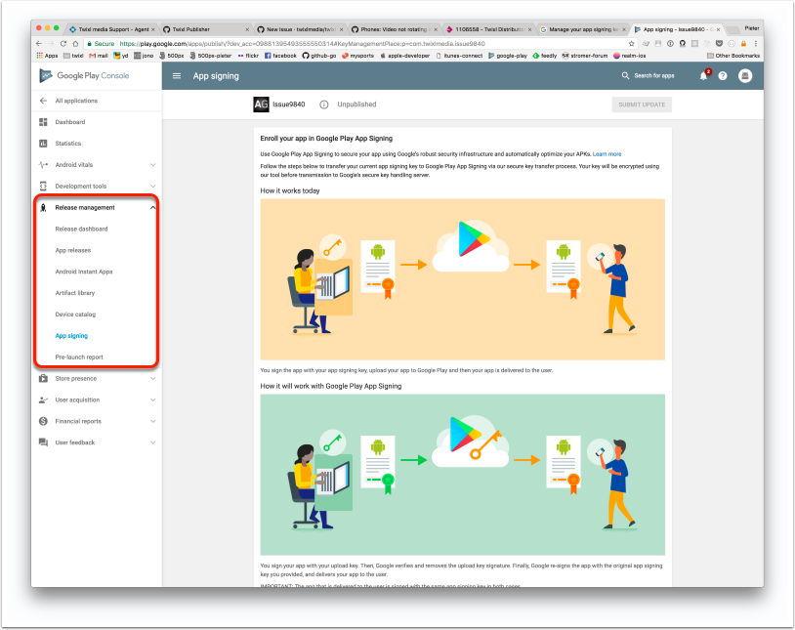Reload the page in Chrome
This screenshot has width=795, height=630.
point(63,44)
